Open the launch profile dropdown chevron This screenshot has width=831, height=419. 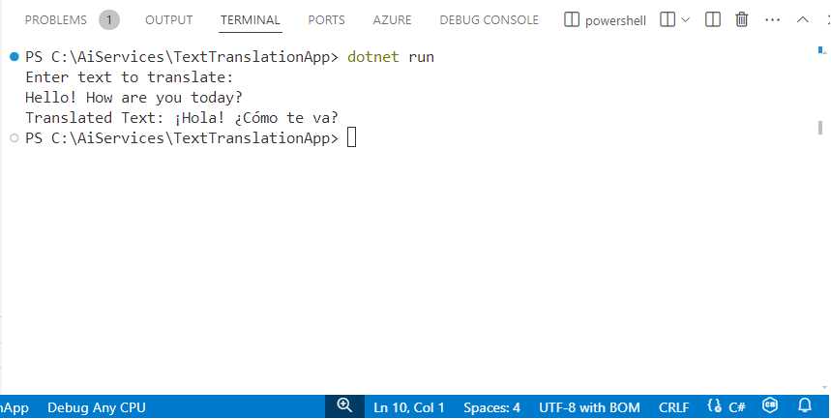[685, 20]
